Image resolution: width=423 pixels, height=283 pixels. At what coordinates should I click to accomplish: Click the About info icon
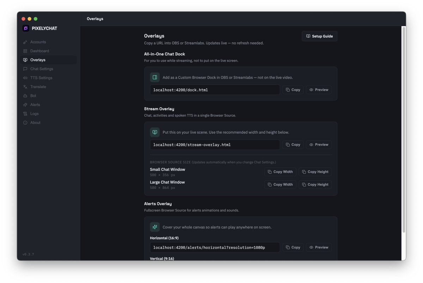25,123
